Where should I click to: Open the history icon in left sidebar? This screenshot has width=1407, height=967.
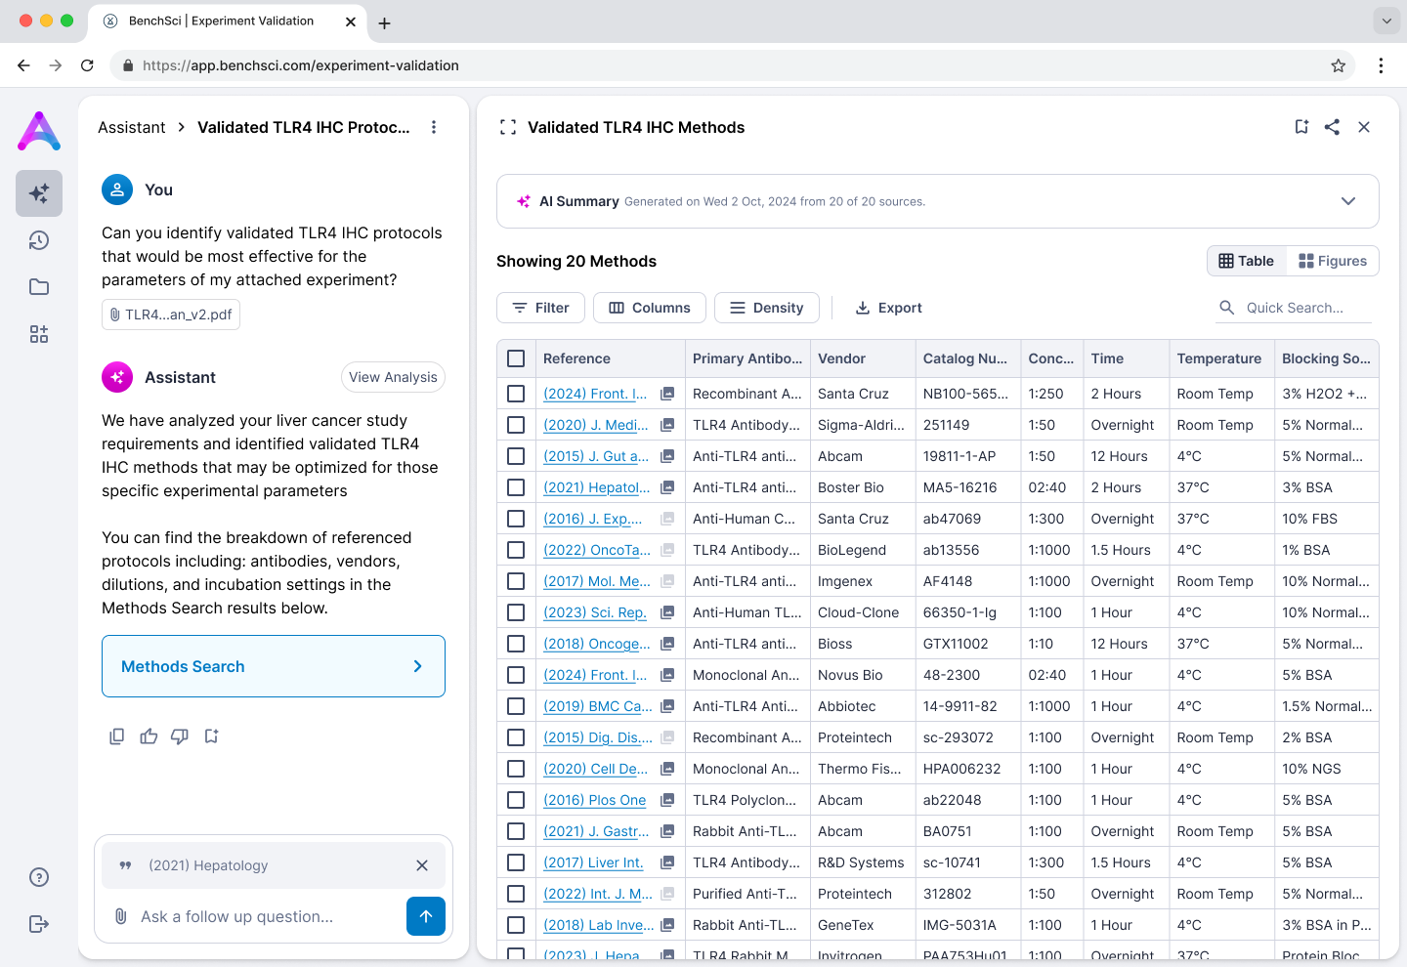tap(39, 240)
